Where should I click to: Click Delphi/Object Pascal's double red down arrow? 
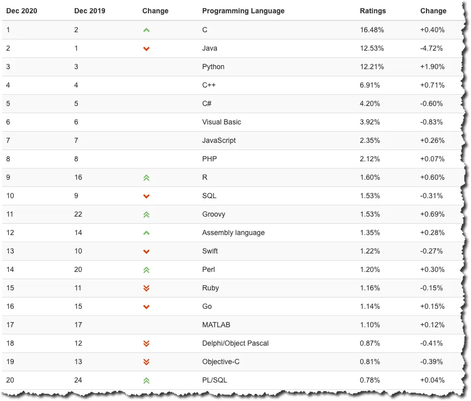tap(146, 344)
